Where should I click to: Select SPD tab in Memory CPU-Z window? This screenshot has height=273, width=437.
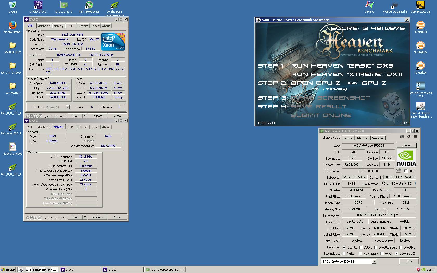pyautogui.click(x=70, y=127)
